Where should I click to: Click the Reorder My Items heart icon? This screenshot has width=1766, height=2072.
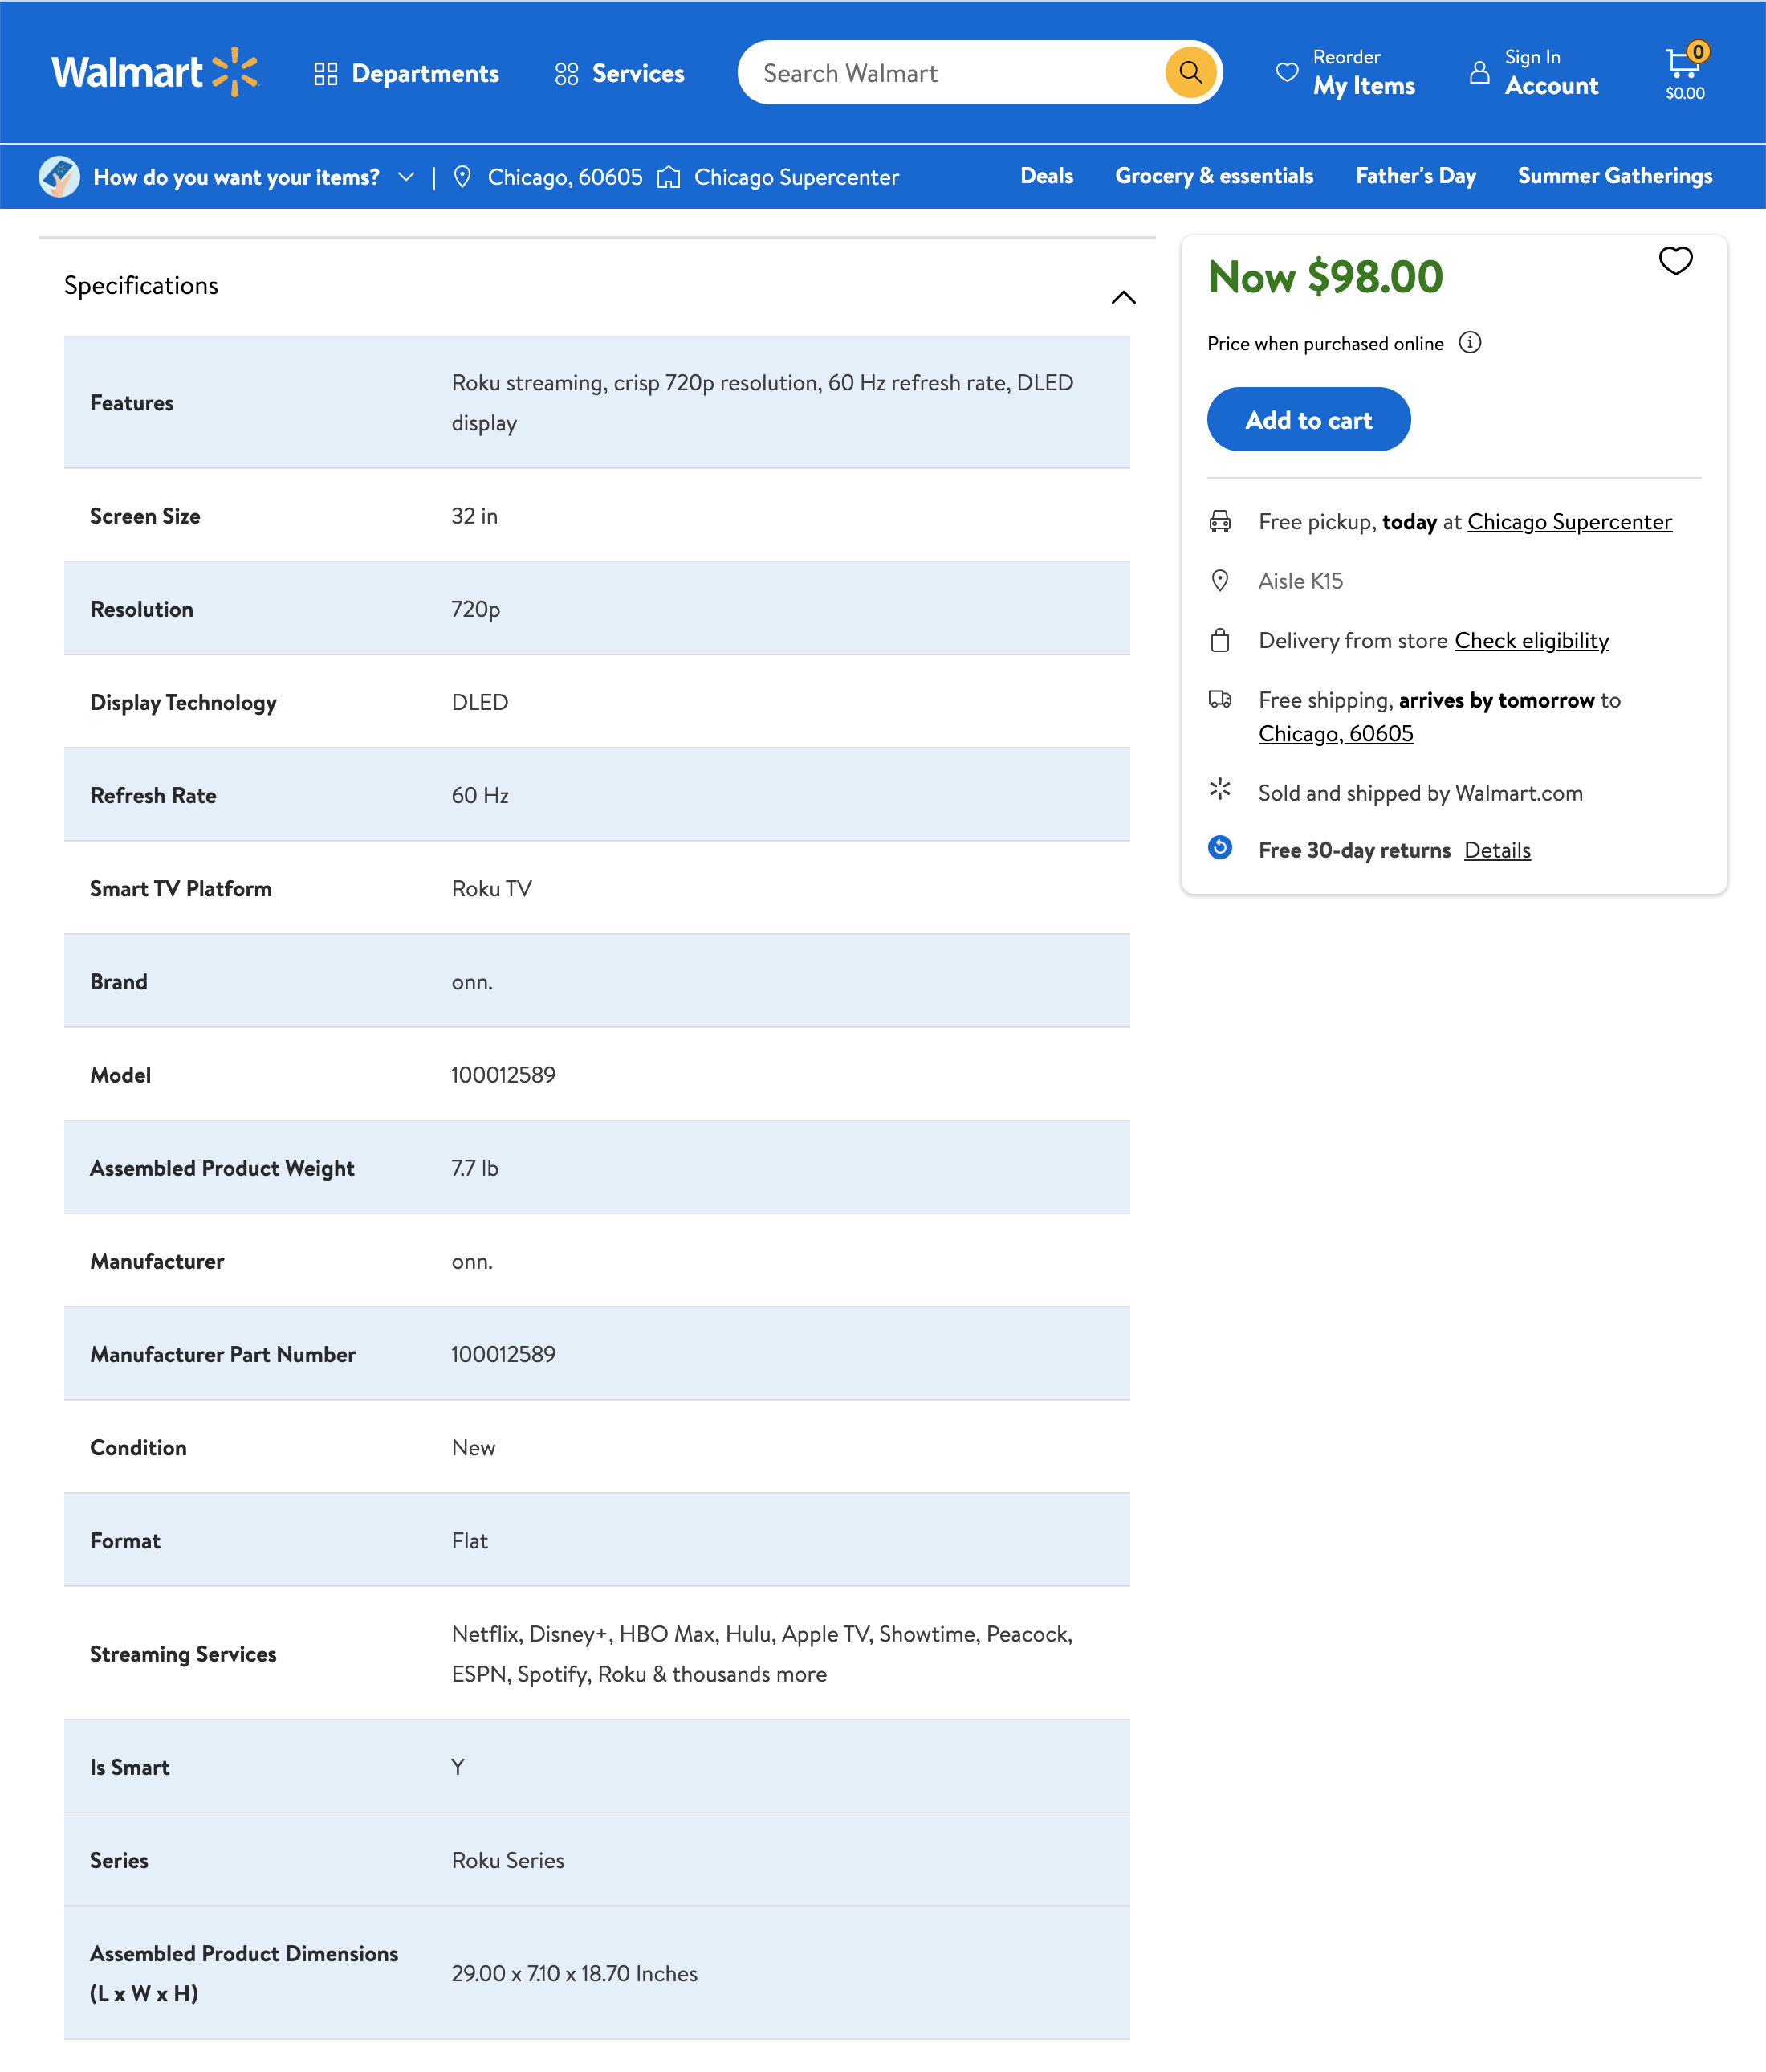(1286, 72)
